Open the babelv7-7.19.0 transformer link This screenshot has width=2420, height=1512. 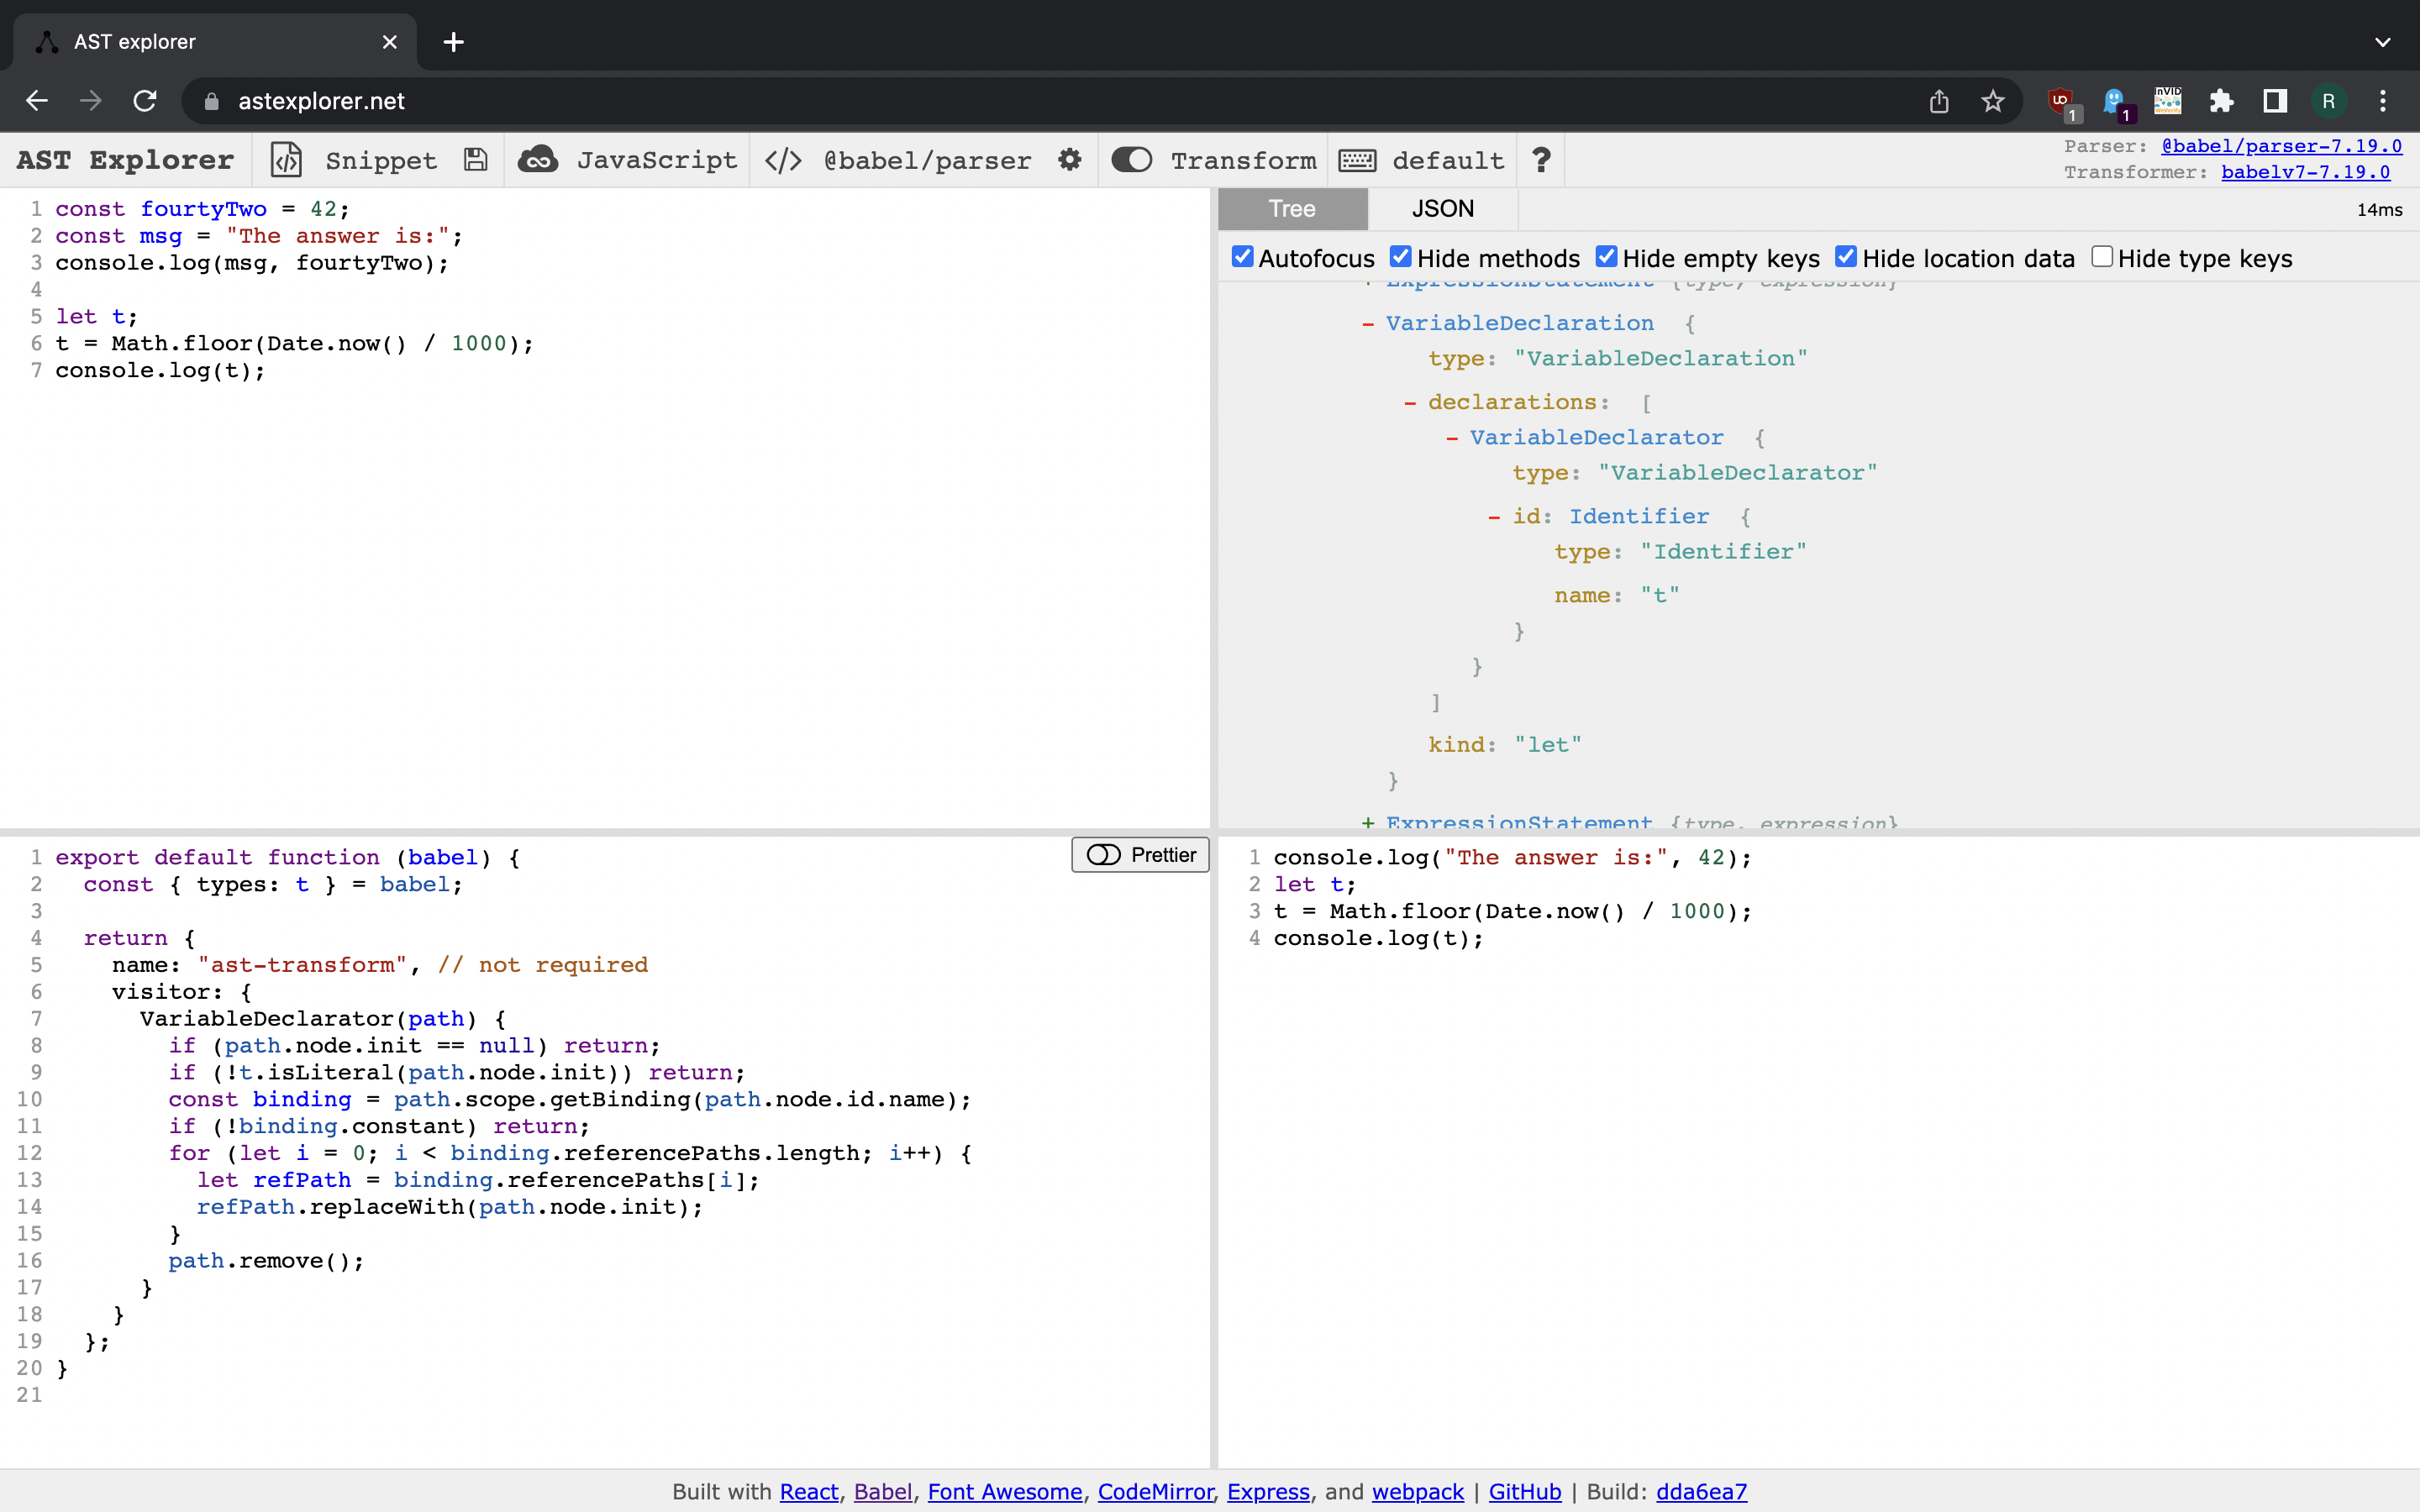pos(2305,172)
